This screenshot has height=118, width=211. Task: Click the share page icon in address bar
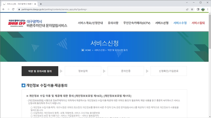(187, 9)
